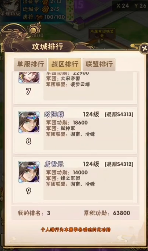The image size is (148, 251).
Task: Tap green plus beside 出征令
Action: click(x=70, y=2)
